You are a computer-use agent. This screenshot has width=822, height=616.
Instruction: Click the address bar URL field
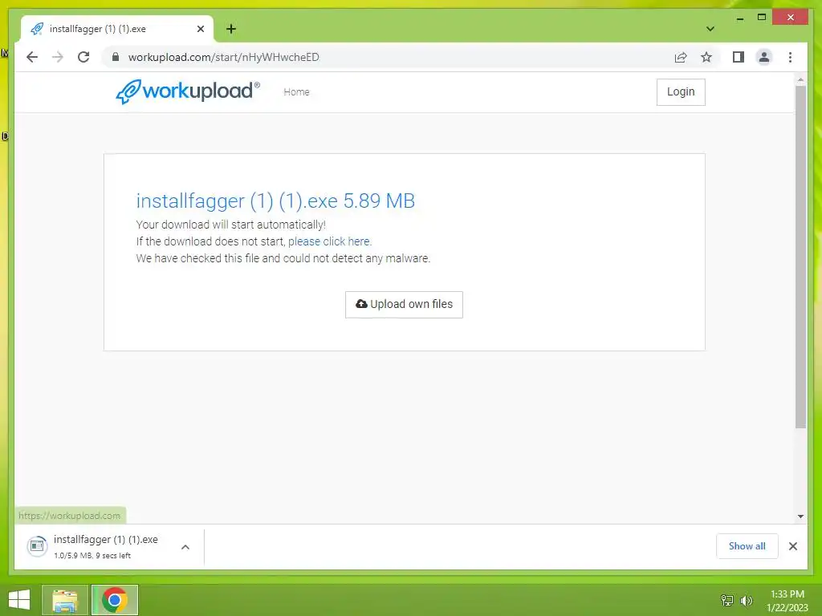pyautogui.click(x=388, y=57)
